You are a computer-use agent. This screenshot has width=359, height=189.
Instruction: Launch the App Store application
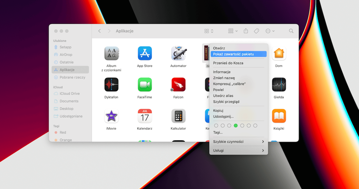tap(145, 53)
